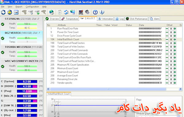Click the blue disk drive toolbar icon

point(16,12)
